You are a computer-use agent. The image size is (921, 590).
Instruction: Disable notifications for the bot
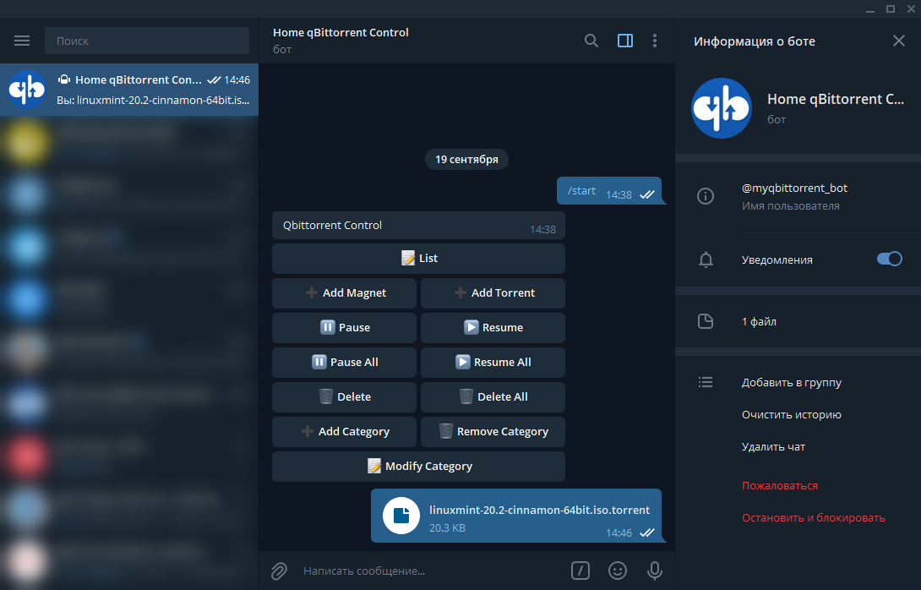[x=889, y=259]
